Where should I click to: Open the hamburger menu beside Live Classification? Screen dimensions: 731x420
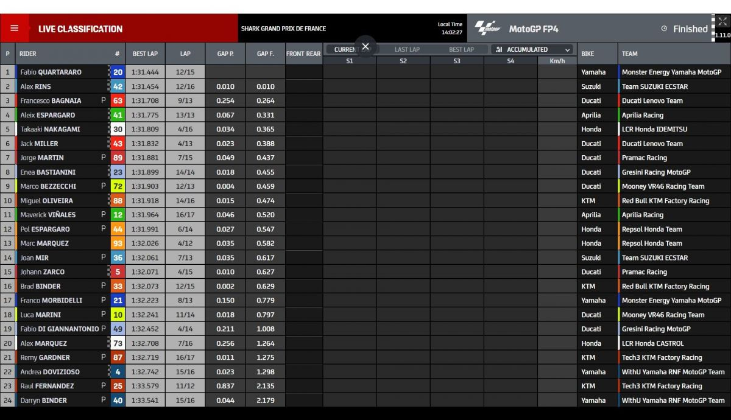15,29
